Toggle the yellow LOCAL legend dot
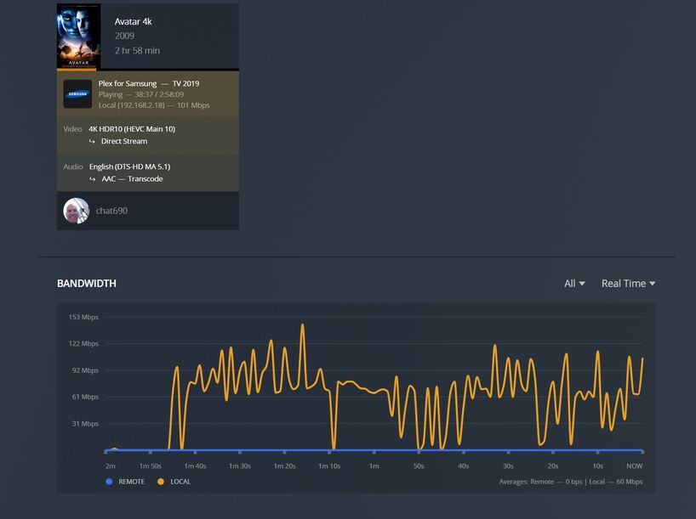This screenshot has width=696, height=519. coord(161,482)
